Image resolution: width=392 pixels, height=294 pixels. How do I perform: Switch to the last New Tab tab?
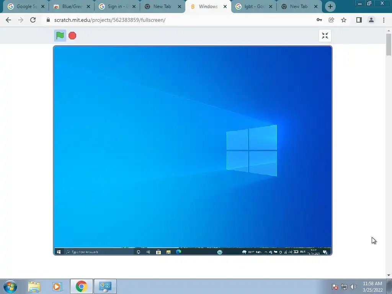(x=299, y=7)
